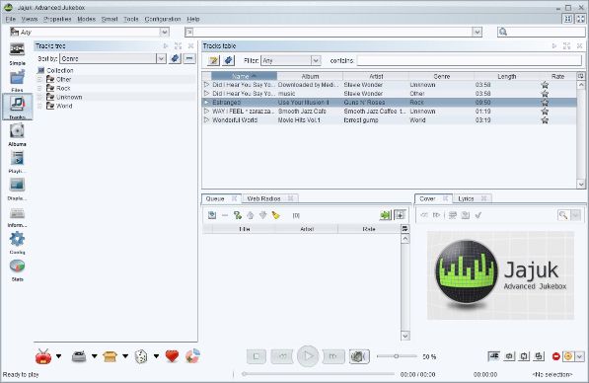
Task: Click the save queue as playlist icon
Action: click(212, 215)
